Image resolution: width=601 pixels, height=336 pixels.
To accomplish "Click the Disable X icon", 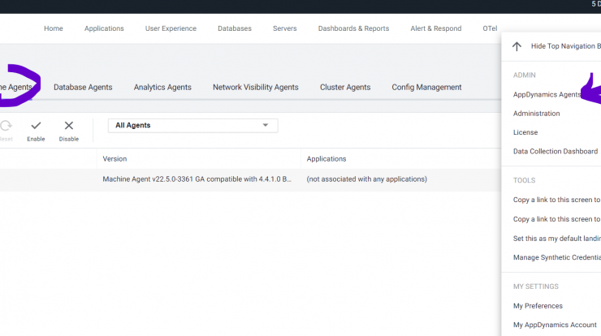I will (x=69, y=126).
